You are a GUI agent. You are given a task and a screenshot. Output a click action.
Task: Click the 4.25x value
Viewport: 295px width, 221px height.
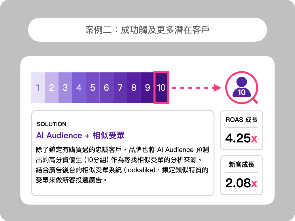point(242,138)
